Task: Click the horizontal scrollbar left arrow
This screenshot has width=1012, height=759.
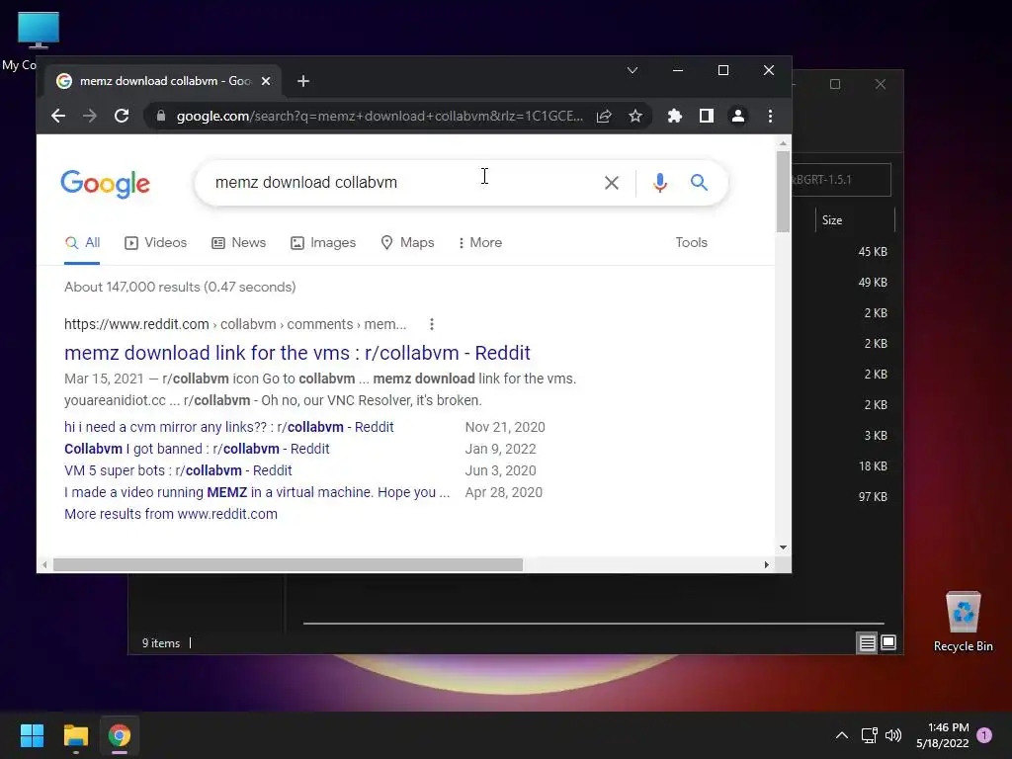Action: [x=43, y=564]
